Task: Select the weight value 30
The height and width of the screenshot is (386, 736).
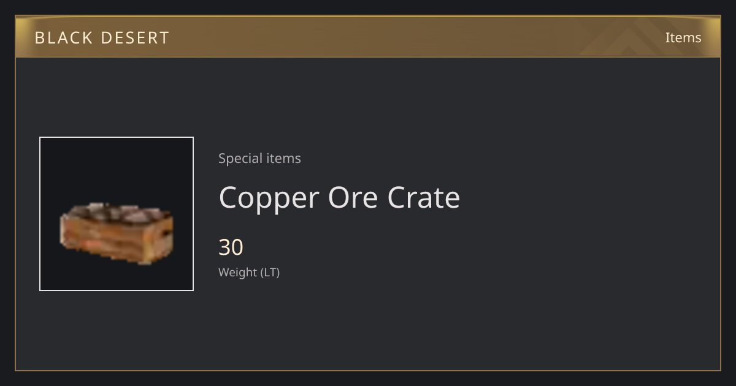Action: [x=231, y=248]
